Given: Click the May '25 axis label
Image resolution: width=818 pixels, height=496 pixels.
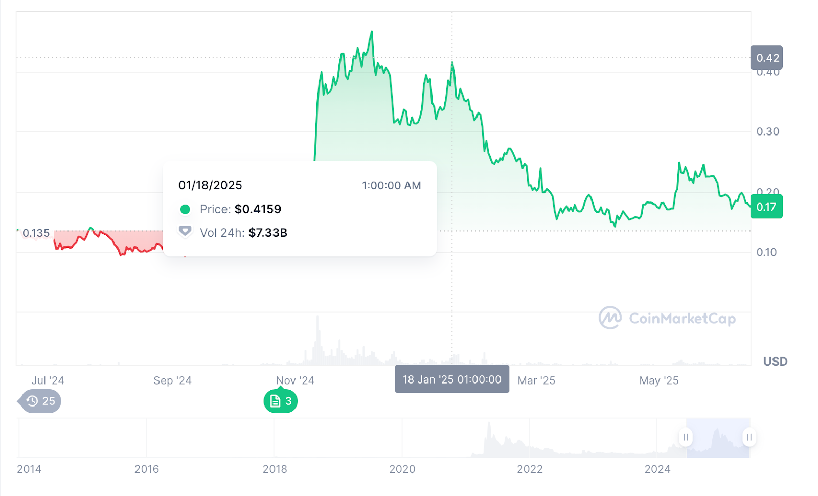Looking at the screenshot, I should [659, 380].
